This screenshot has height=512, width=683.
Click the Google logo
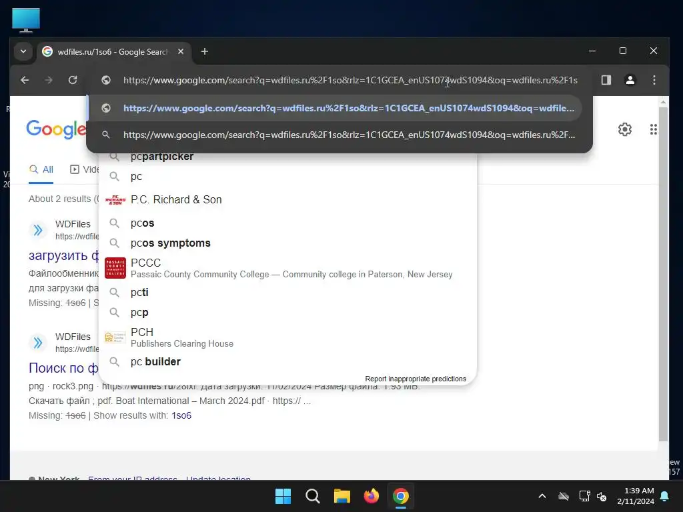point(56,129)
